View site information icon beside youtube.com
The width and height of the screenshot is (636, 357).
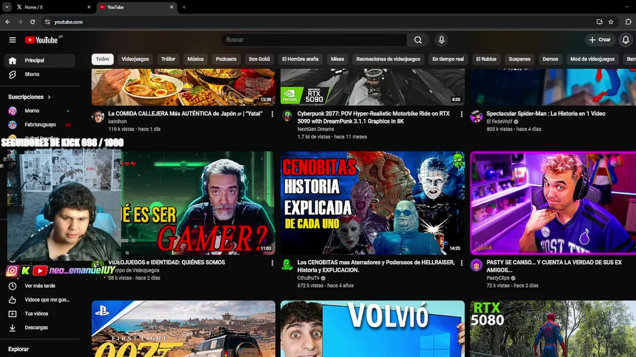click(x=47, y=22)
